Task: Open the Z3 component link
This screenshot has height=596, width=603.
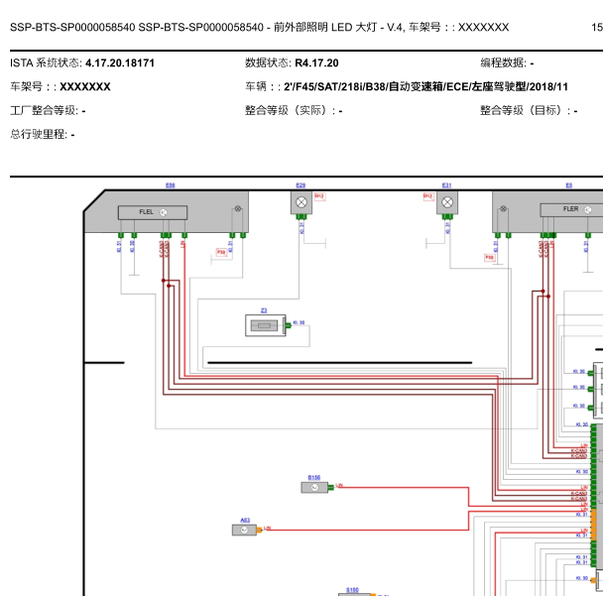Action: pyautogui.click(x=264, y=310)
